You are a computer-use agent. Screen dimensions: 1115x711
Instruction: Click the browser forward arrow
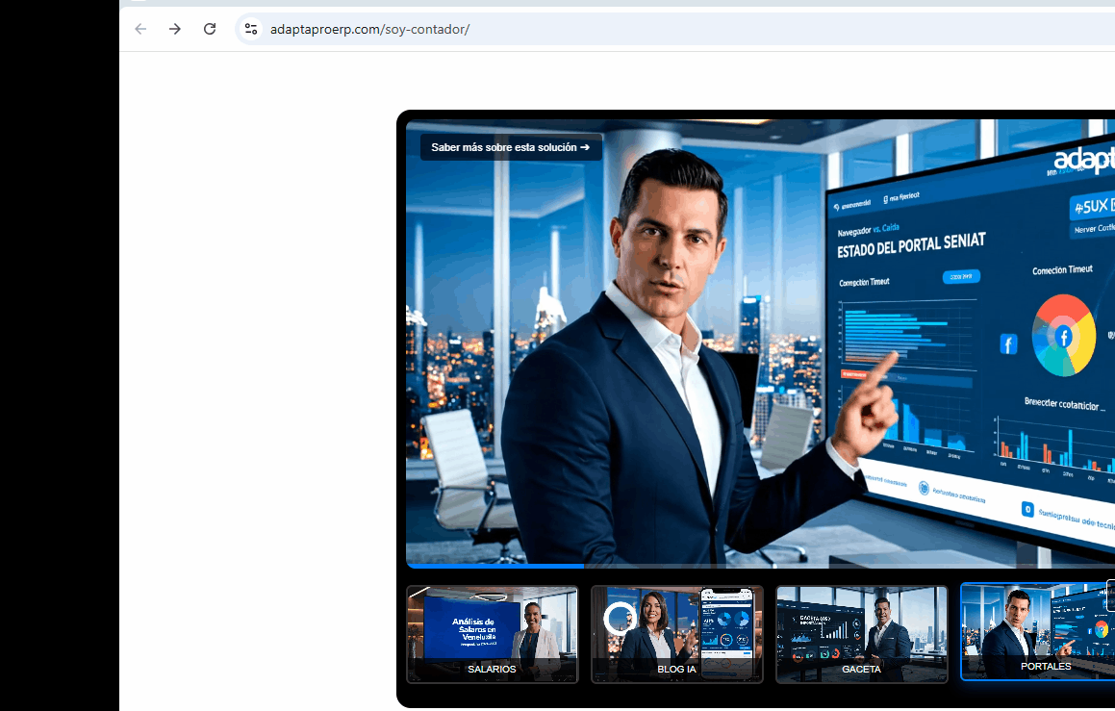point(175,29)
